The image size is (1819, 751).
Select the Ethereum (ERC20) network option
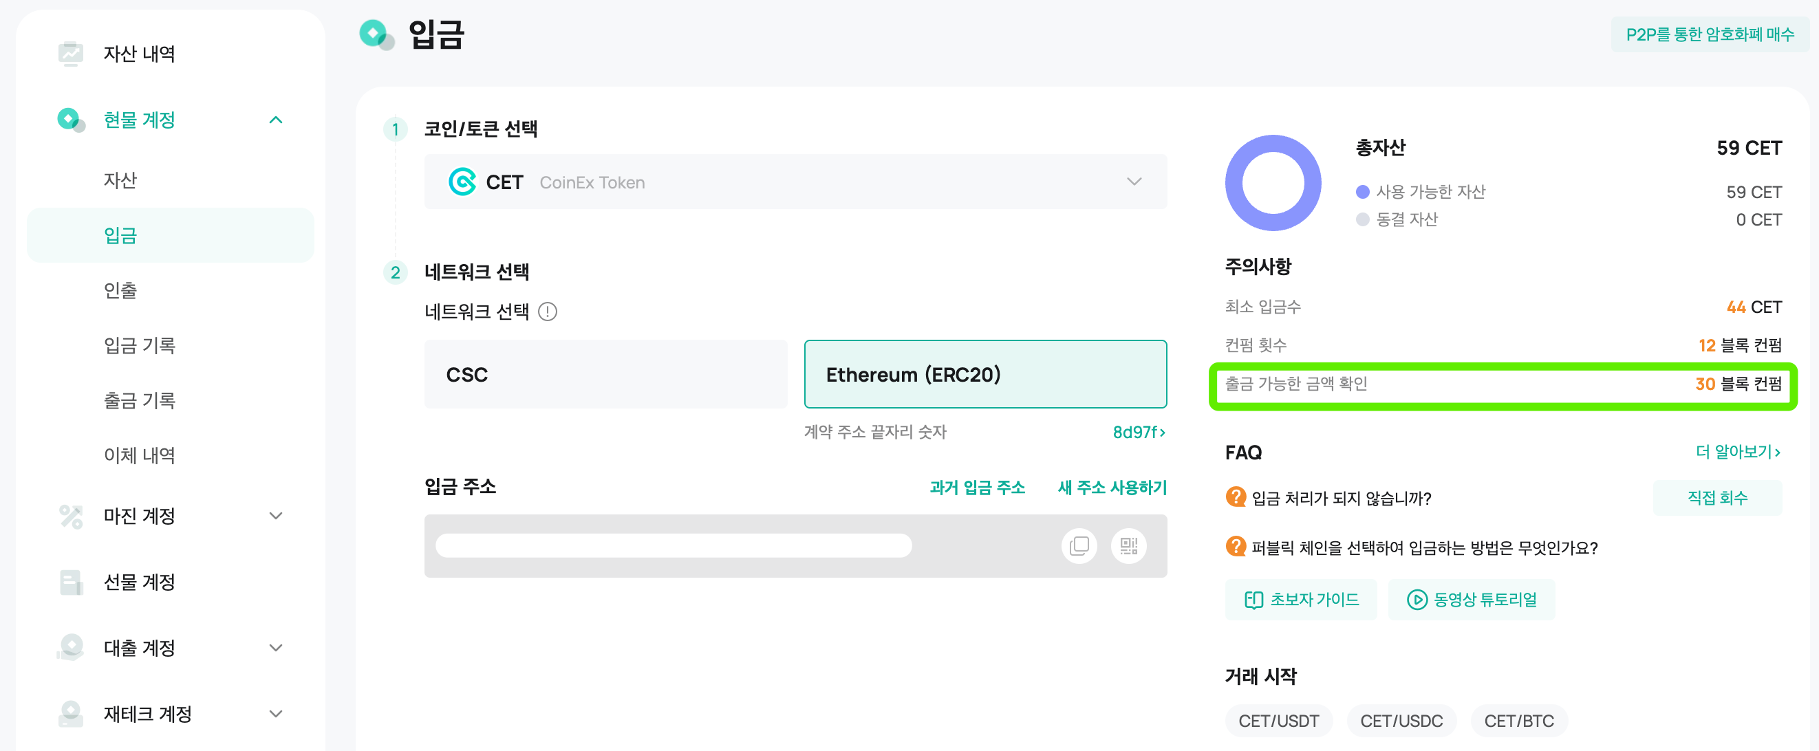[x=985, y=374]
